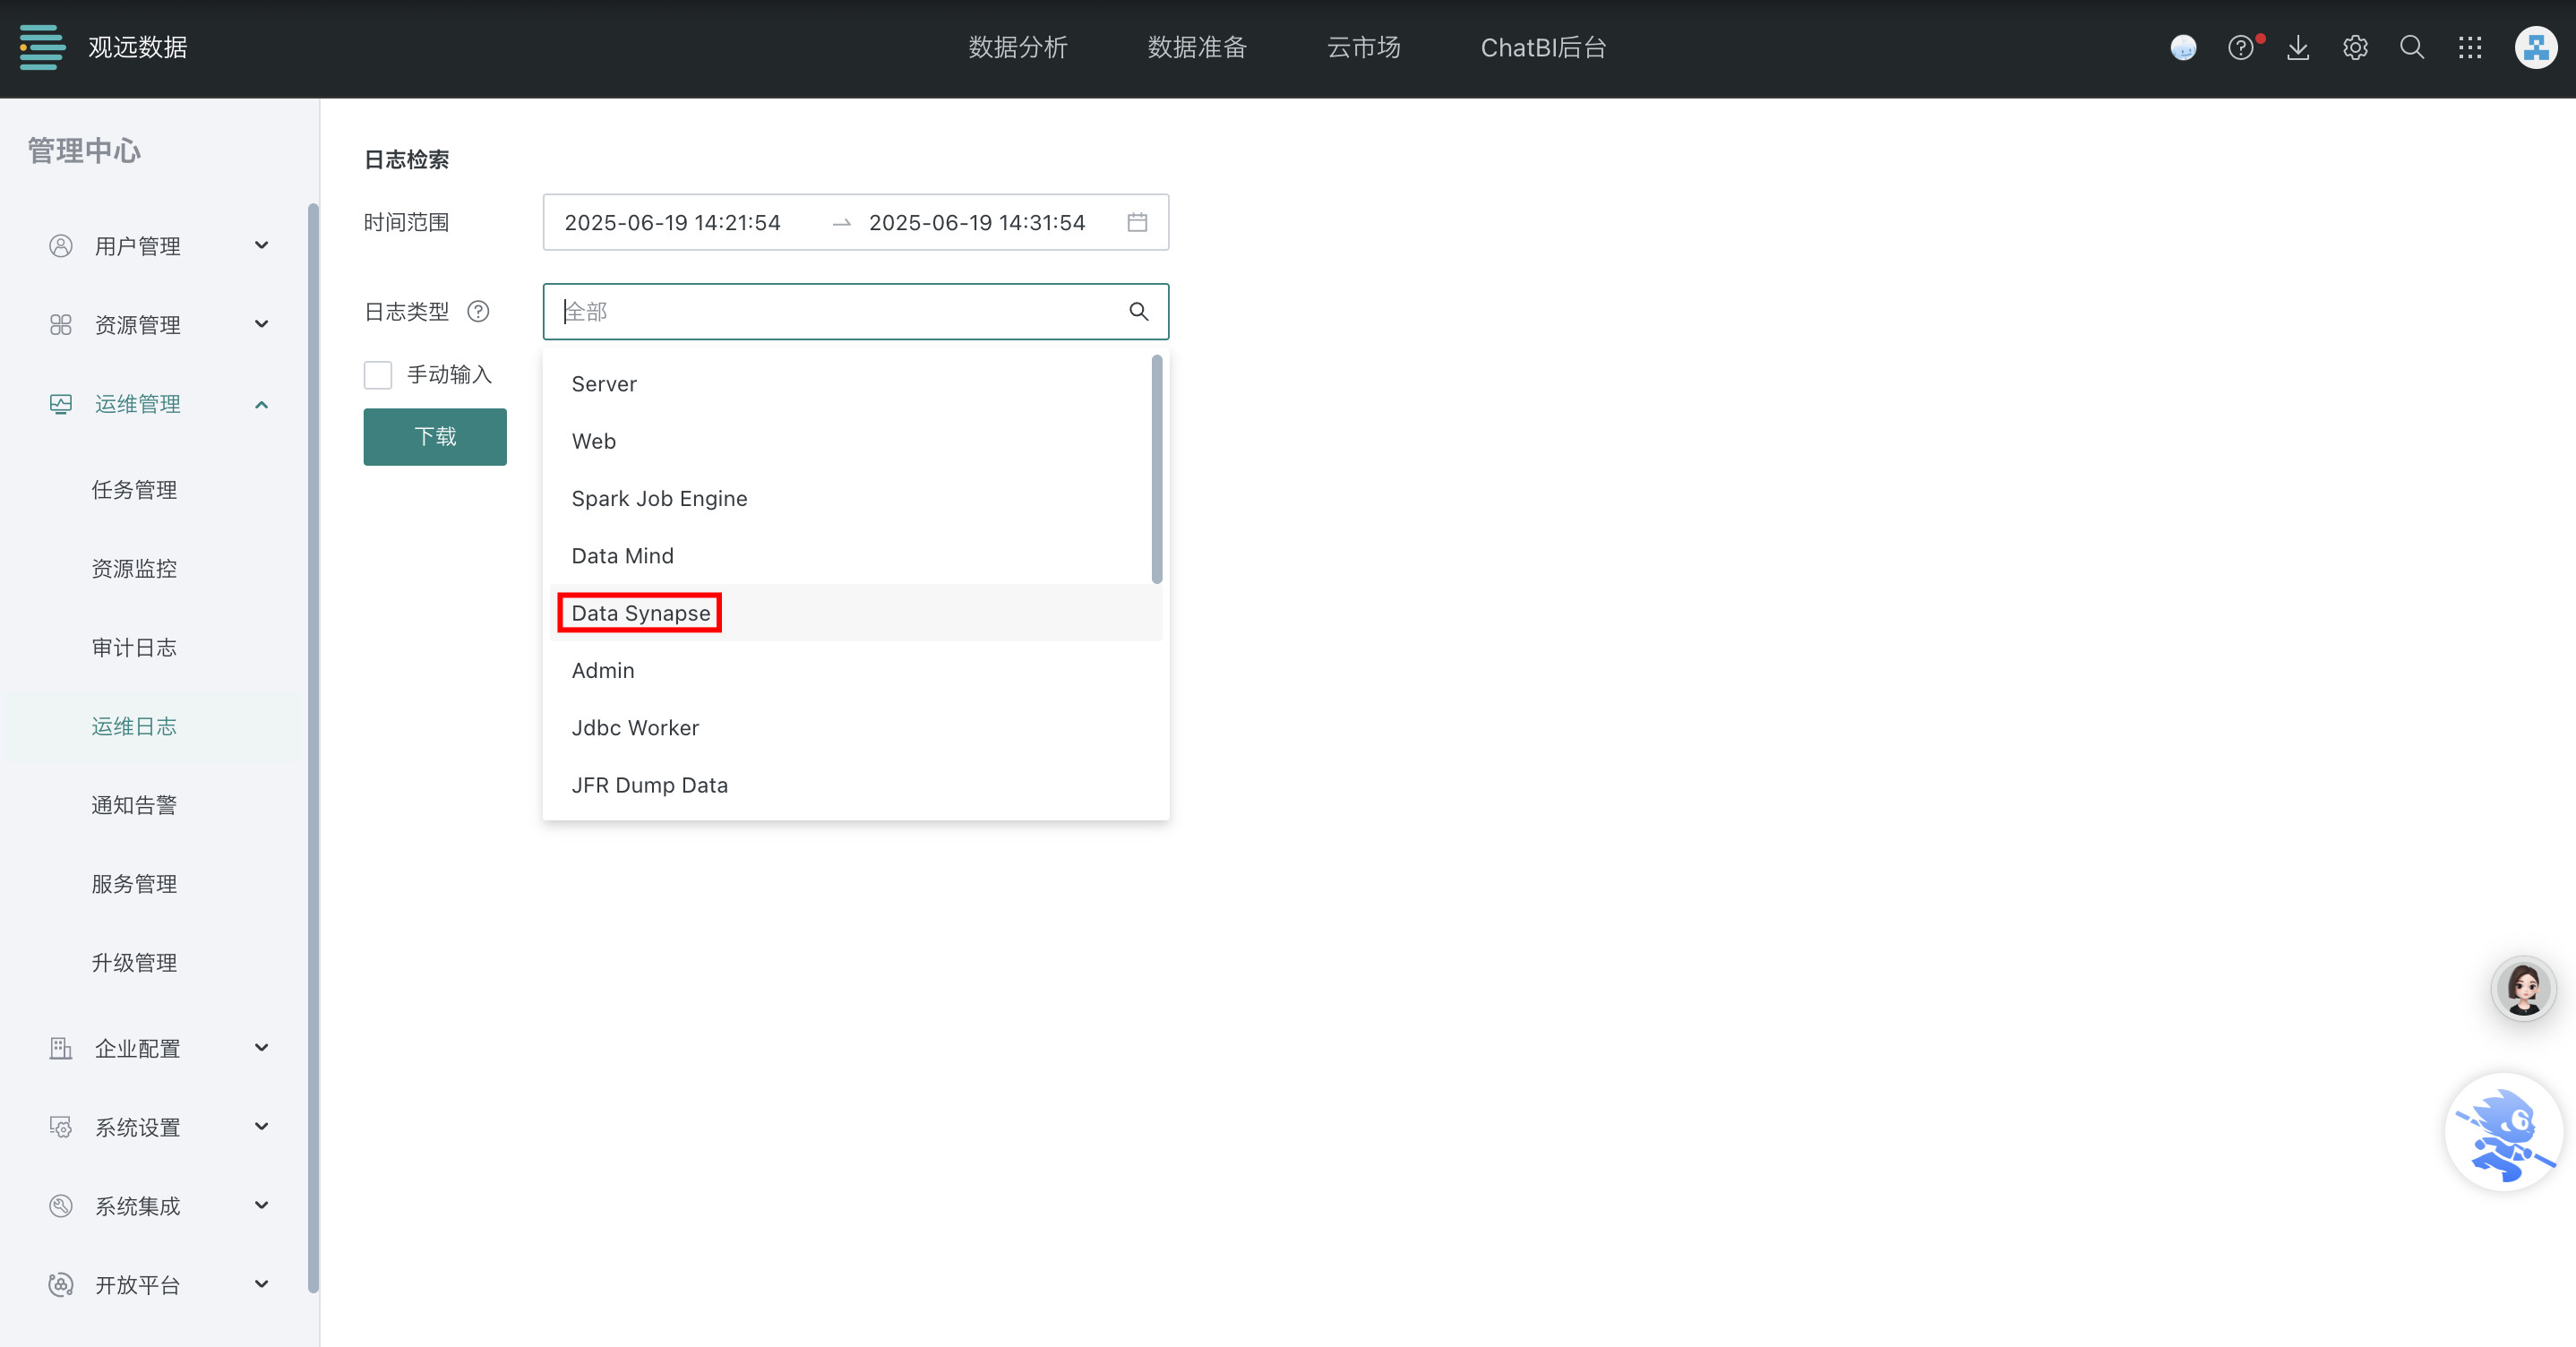Open the customer service avatar bubble
The width and height of the screenshot is (2576, 1347).
[2523, 987]
